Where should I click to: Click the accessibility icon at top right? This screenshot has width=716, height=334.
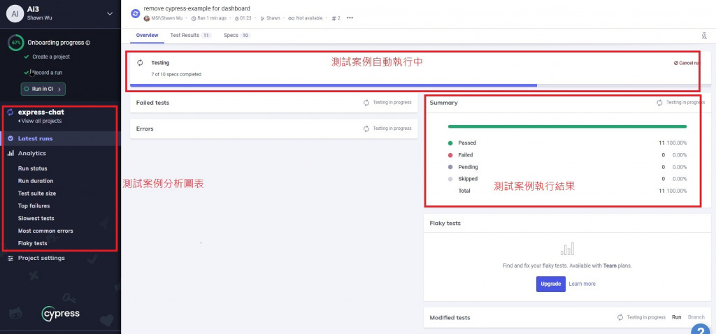coord(704,36)
